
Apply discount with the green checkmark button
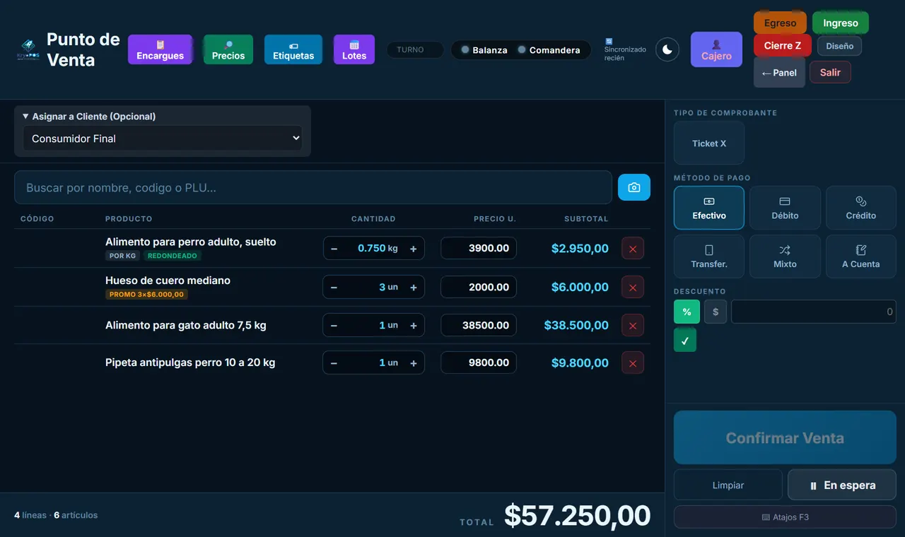[x=684, y=340]
